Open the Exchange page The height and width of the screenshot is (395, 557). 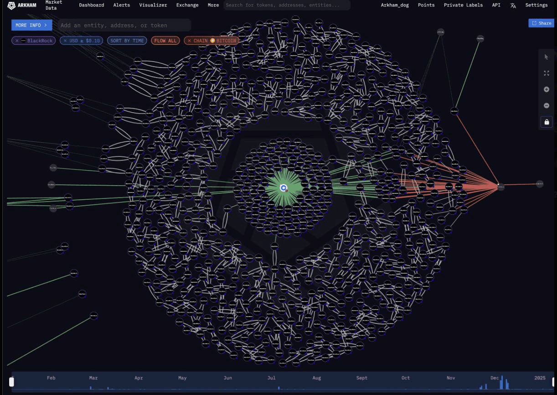(187, 5)
